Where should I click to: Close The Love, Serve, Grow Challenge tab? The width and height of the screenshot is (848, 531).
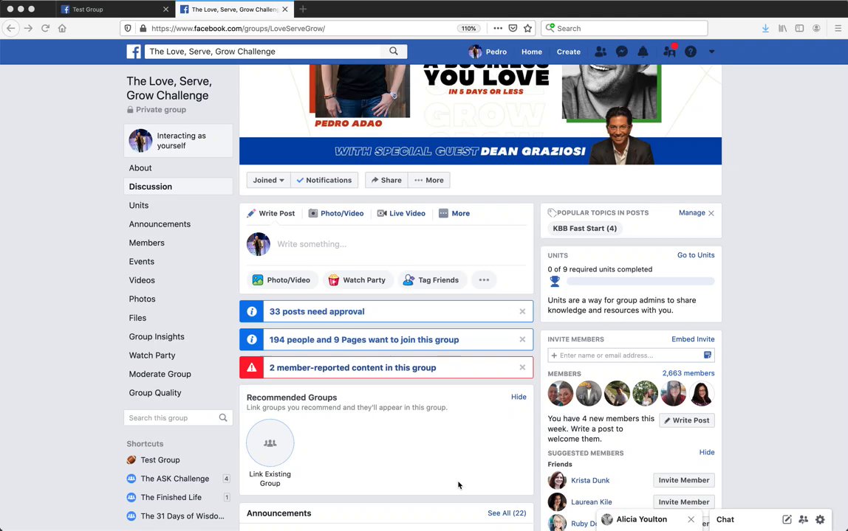tap(285, 9)
